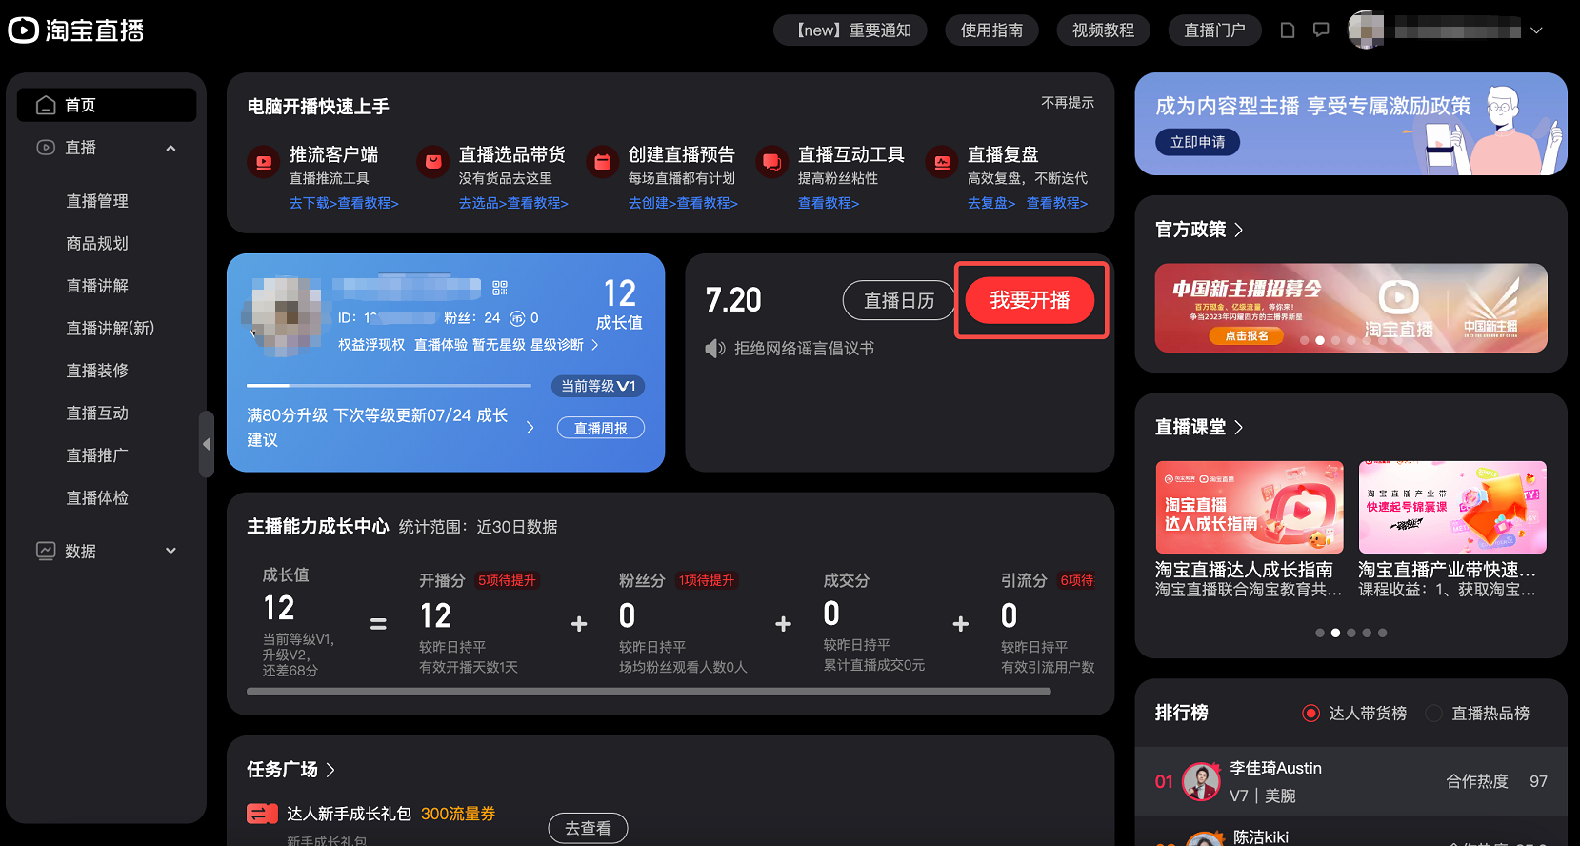Click the 创建直播预告 red icon
The image size is (1580, 846).
[602, 162]
